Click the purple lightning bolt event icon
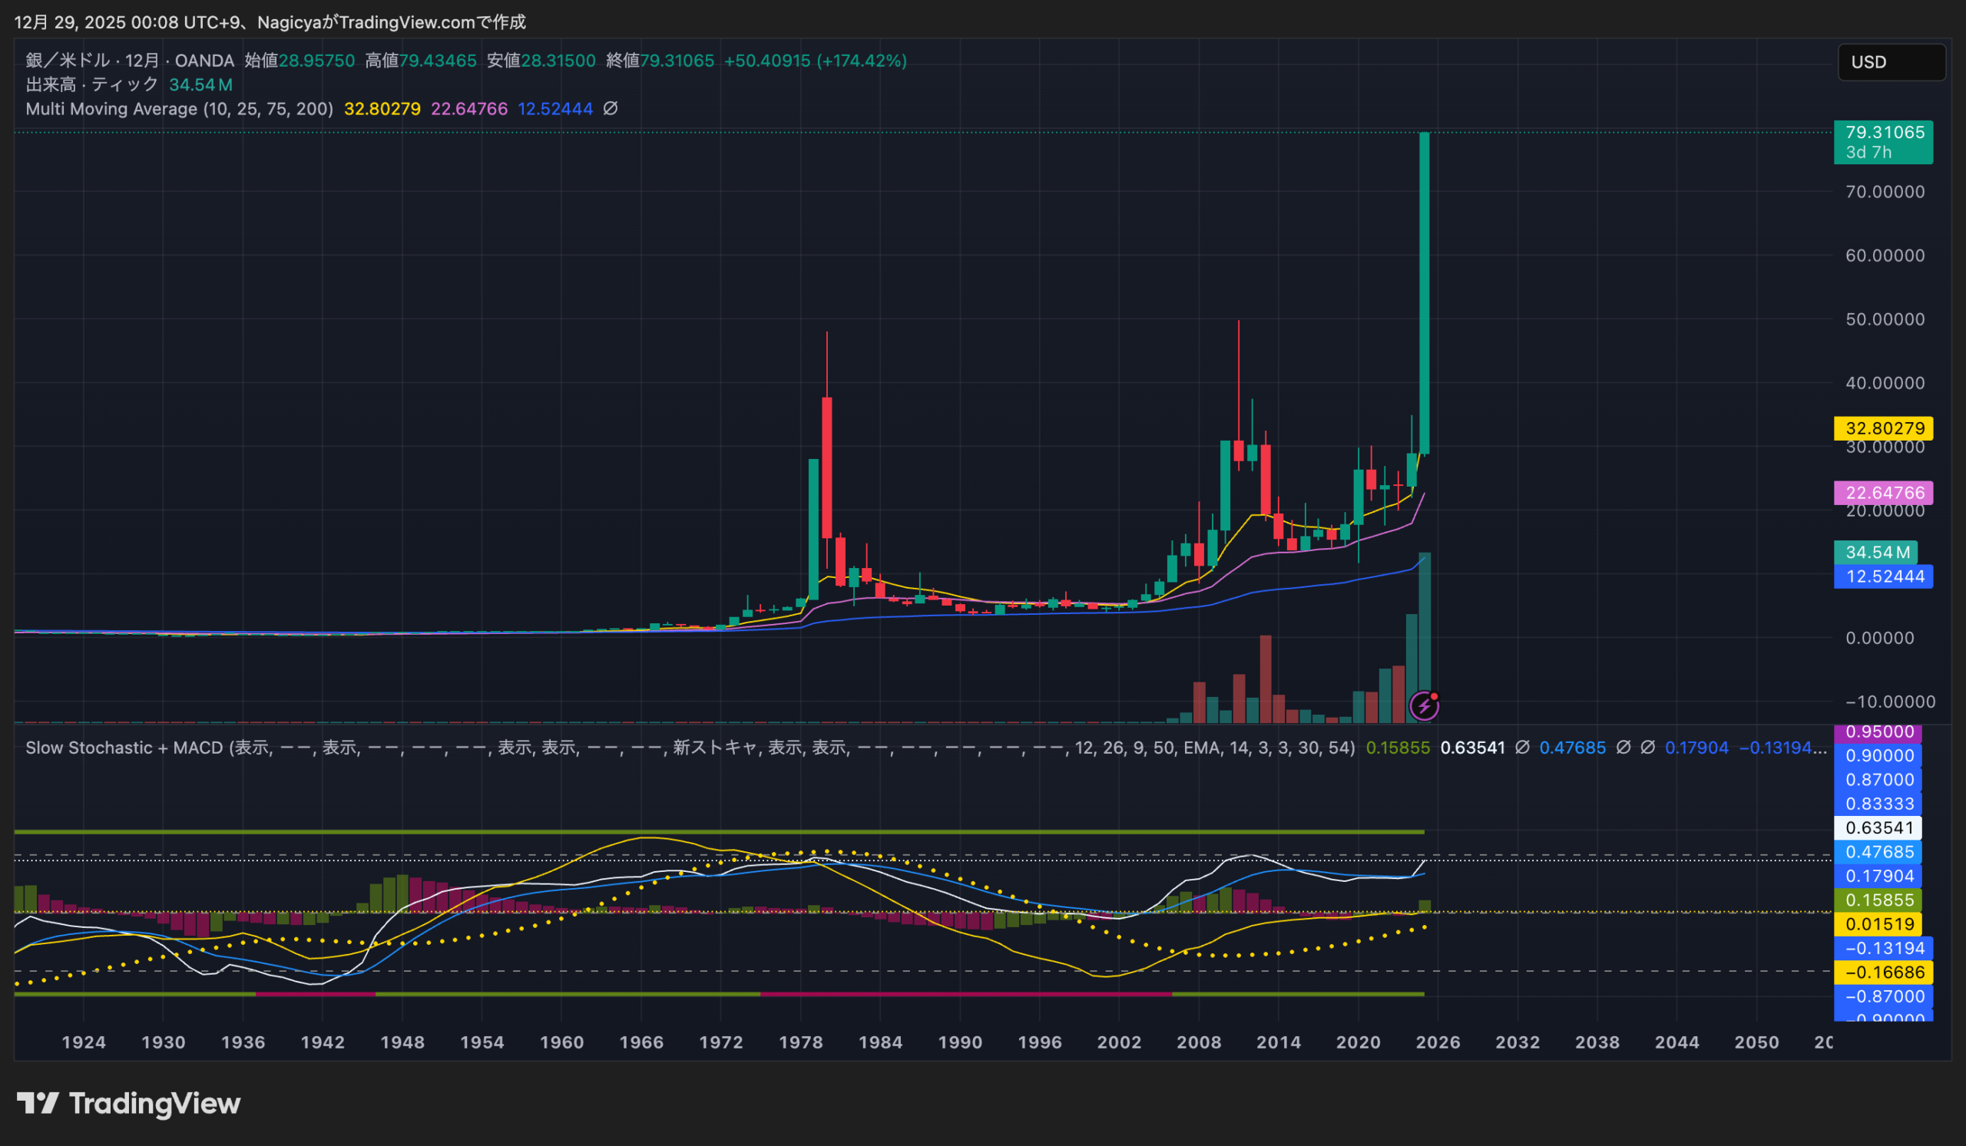1966x1146 pixels. click(1424, 706)
